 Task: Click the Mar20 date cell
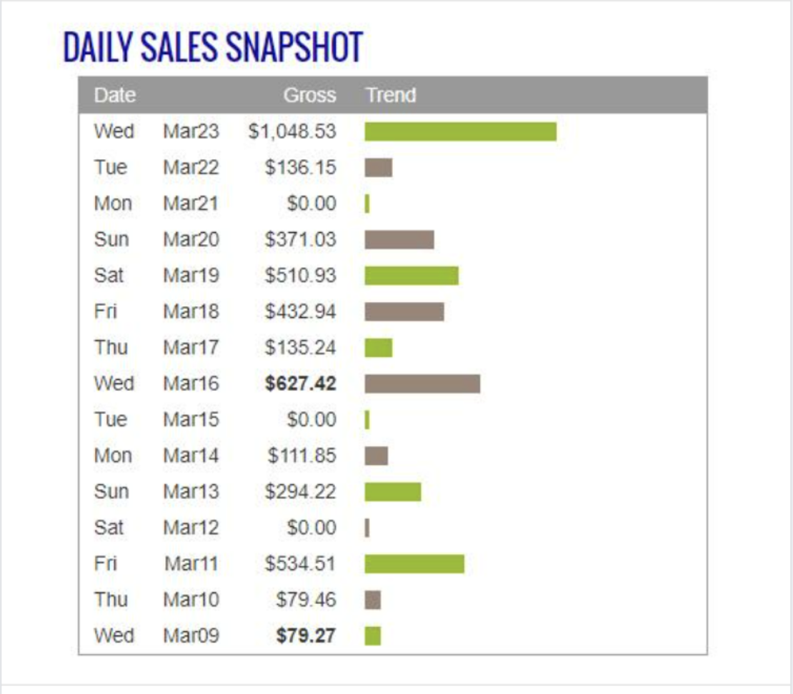click(x=191, y=240)
